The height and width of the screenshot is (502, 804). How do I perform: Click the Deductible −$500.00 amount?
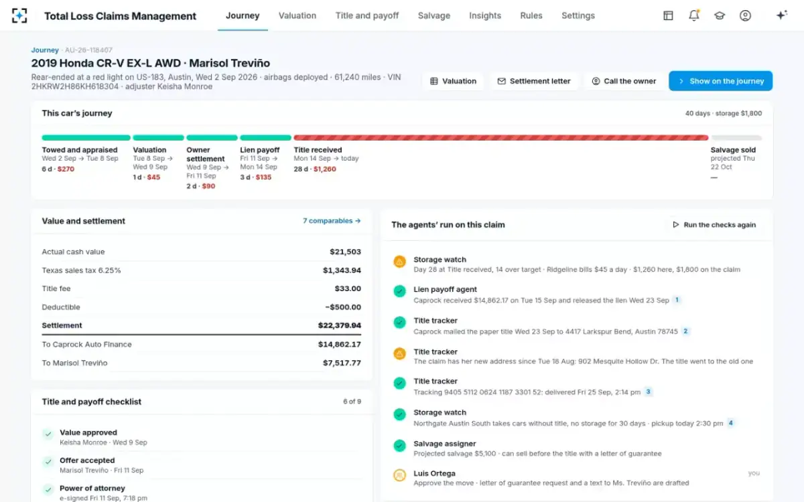pyautogui.click(x=343, y=307)
